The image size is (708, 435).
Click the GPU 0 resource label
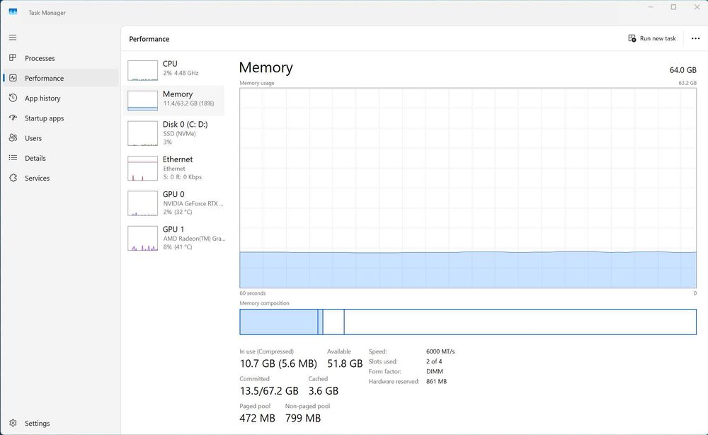pos(173,194)
